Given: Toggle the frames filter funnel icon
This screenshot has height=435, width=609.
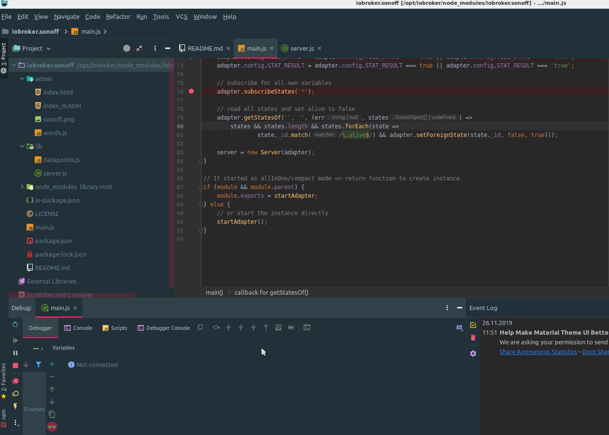Looking at the screenshot, I should pos(39,365).
